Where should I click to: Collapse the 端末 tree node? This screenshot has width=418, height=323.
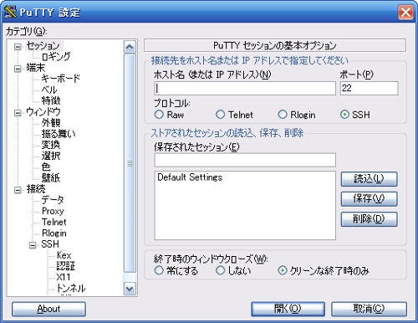point(18,69)
